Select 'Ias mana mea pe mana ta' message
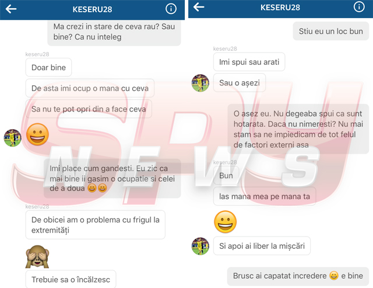373x288 pixels. click(x=265, y=196)
